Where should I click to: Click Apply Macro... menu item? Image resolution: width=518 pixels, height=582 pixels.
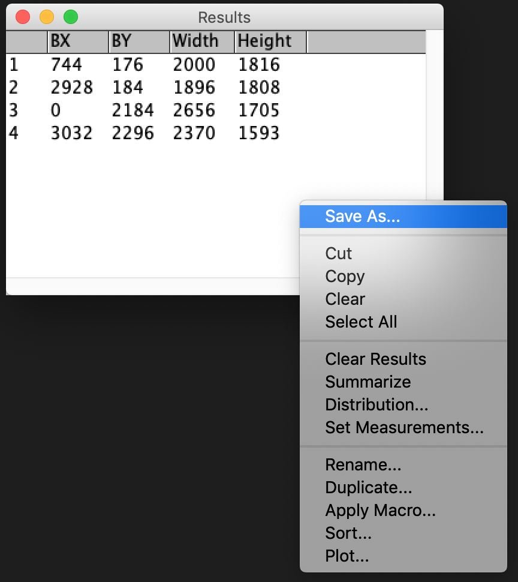(380, 511)
